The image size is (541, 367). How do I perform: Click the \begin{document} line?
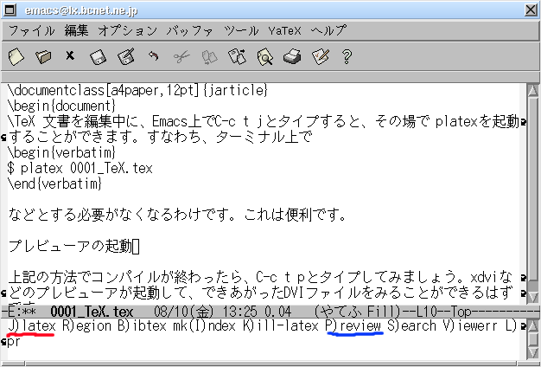(x=61, y=106)
